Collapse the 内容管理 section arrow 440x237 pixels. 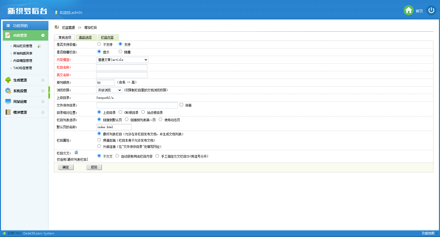[43, 35]
